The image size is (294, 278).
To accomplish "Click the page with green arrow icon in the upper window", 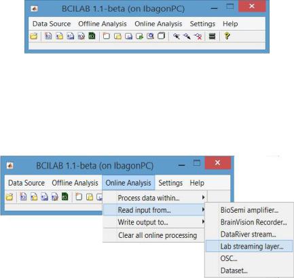I will coord(139,36).
